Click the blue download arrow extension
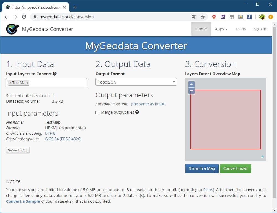 [x=249, y=17]
